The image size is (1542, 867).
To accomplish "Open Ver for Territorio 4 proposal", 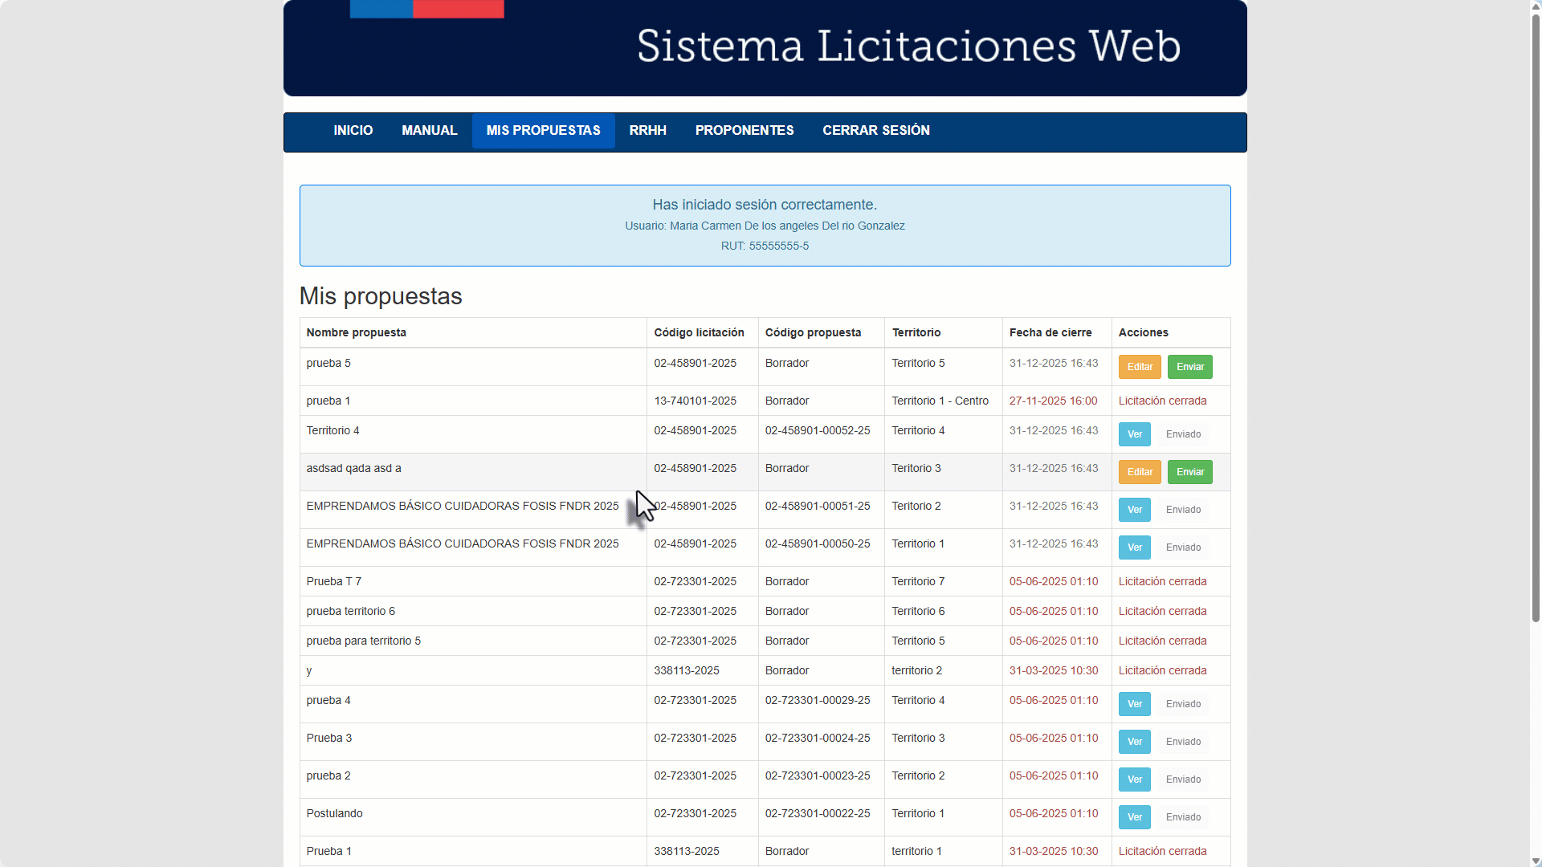I will 1134,433.
